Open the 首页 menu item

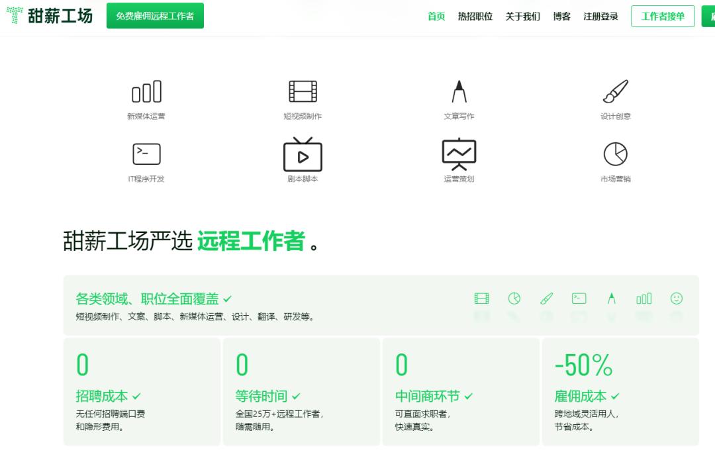(x=436, y=16)
